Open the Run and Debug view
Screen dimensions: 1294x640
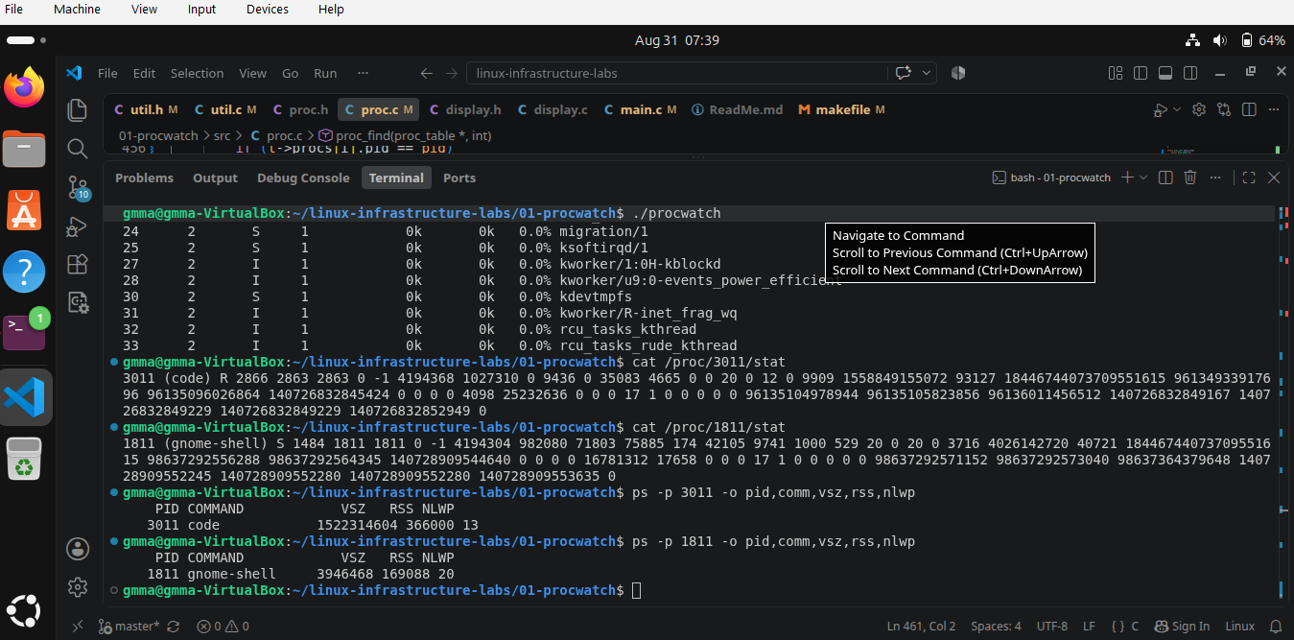click(78, 226)
